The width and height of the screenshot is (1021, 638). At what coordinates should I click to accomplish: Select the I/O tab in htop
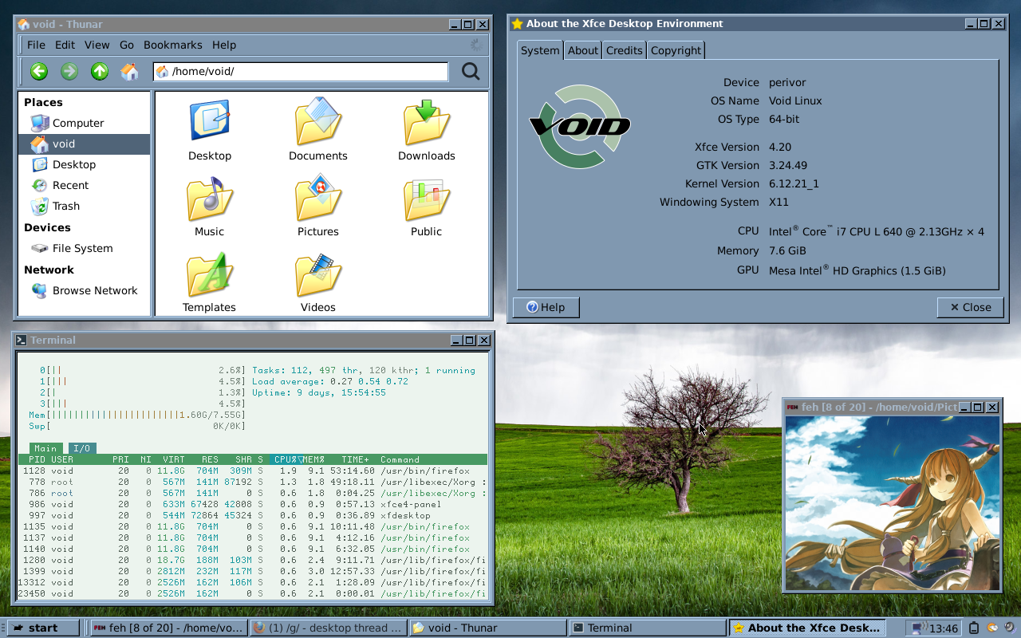(82, 448)
